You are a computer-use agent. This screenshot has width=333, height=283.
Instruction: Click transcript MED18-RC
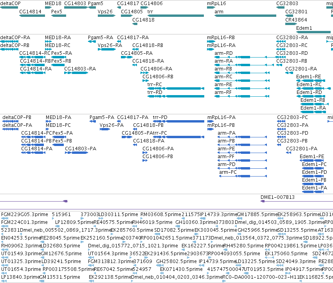click(58, 45)
